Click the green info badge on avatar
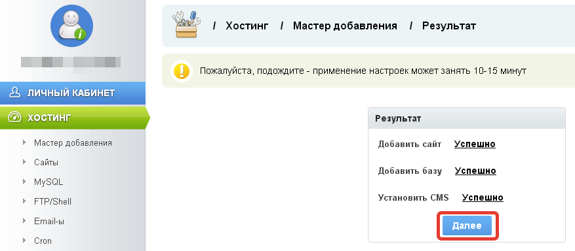Screen dimensions: 575x251 [80, 35]
